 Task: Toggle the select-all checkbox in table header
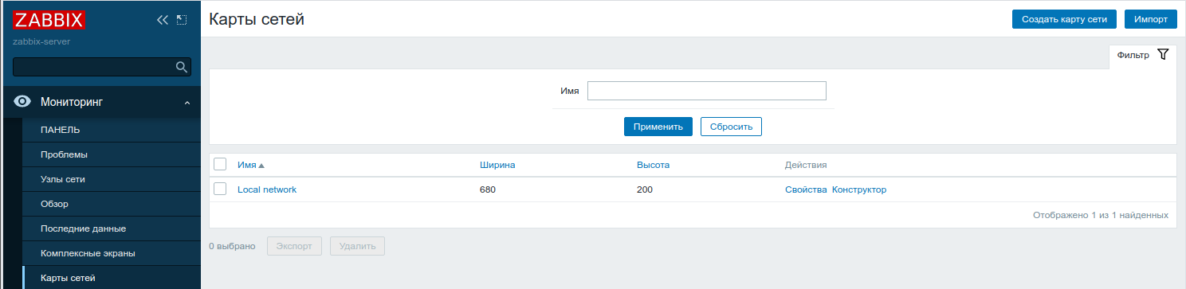[221, 164]
